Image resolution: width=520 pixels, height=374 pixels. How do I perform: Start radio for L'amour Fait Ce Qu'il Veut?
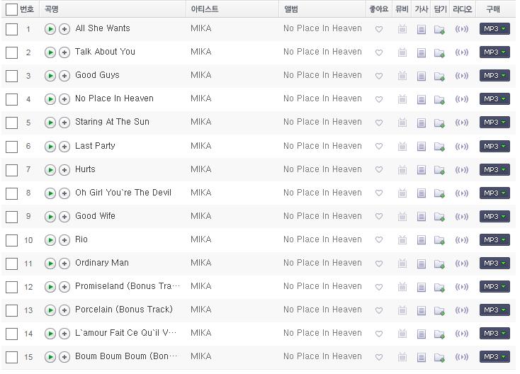462,334
